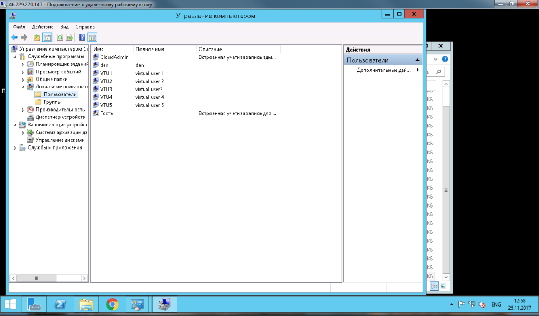Select Просмотр событий icon in tree
The image size is (539, 316).
[x=30, y=72]
